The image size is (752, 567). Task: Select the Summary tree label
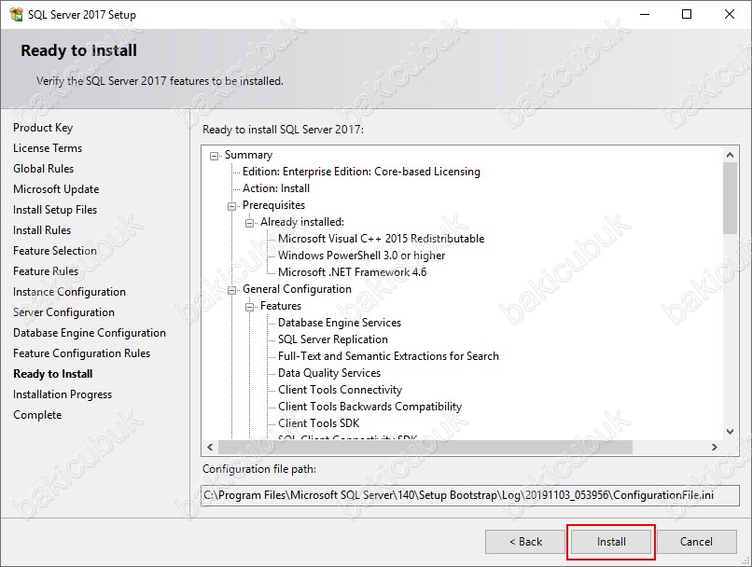248,155
